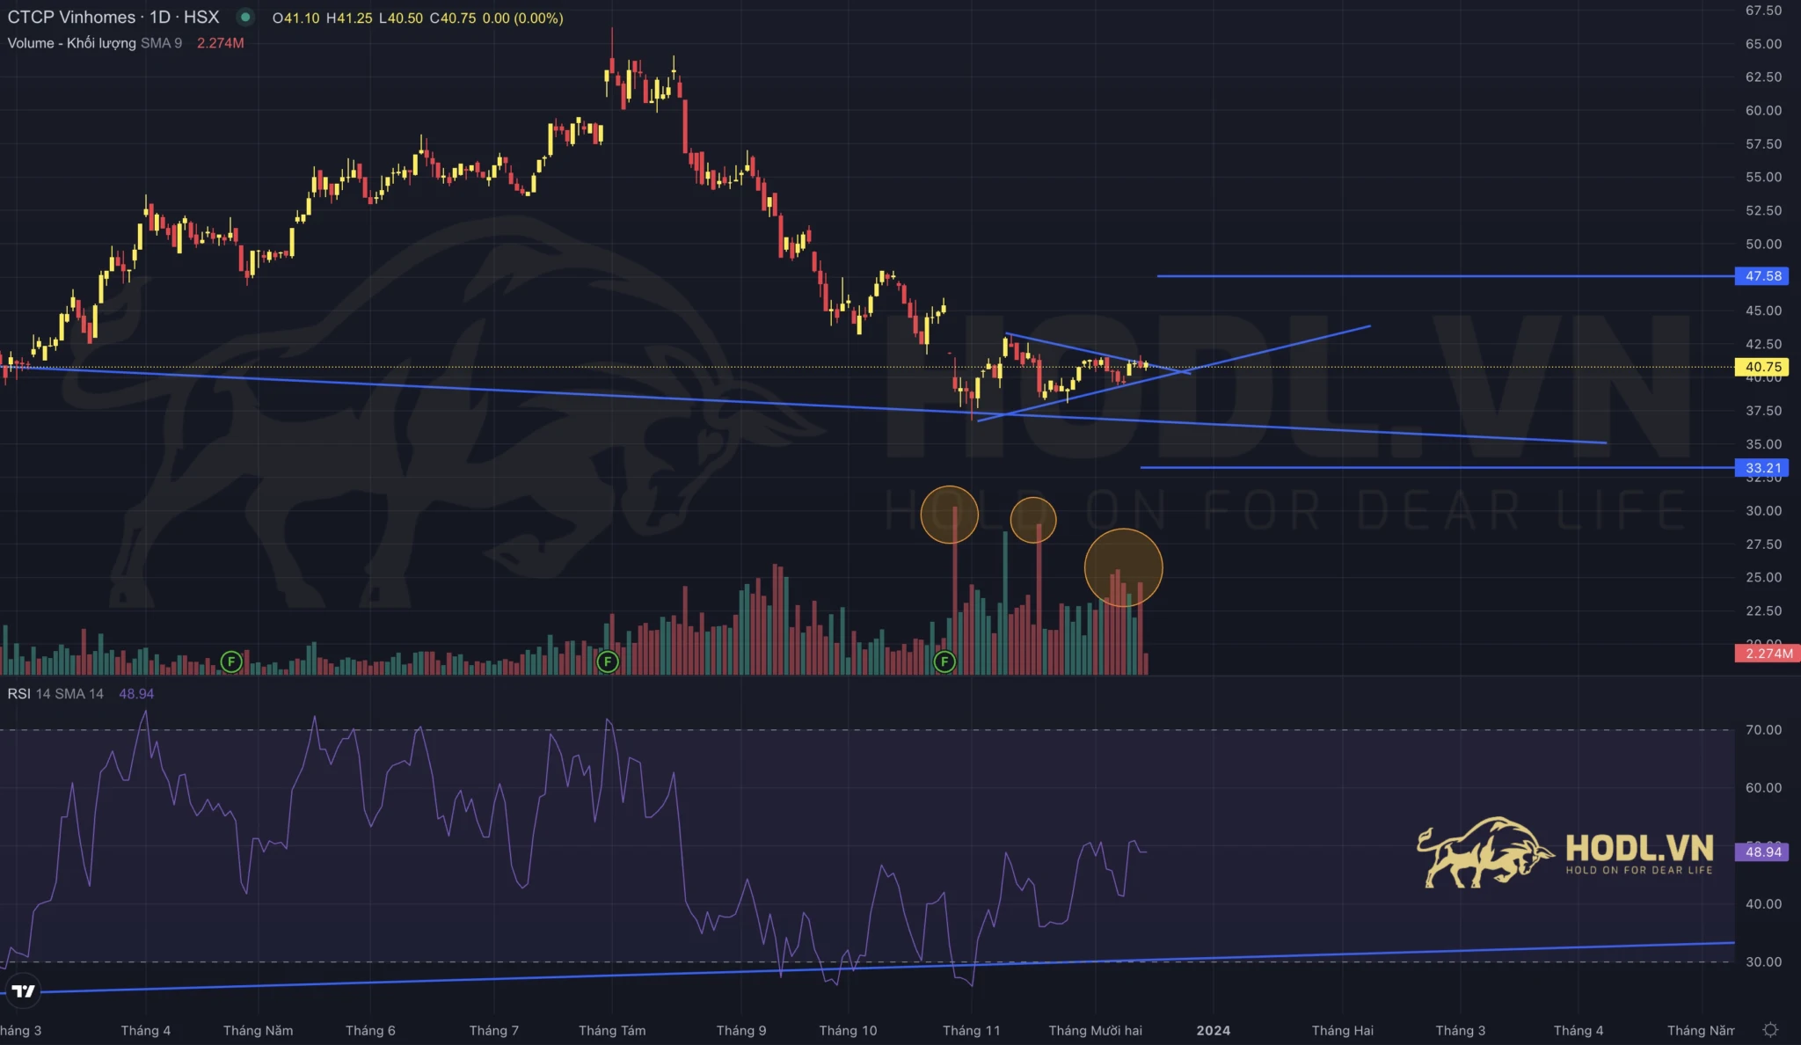Select the middle small orange circle

point(1033,520)
